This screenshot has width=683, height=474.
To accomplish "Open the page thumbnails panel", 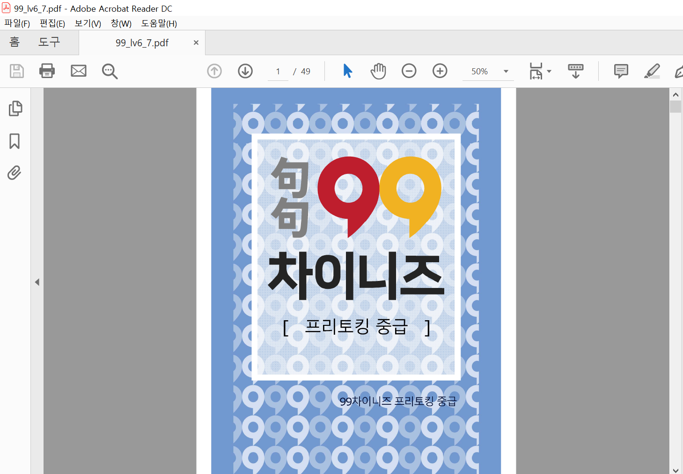I will coord(15,108).
